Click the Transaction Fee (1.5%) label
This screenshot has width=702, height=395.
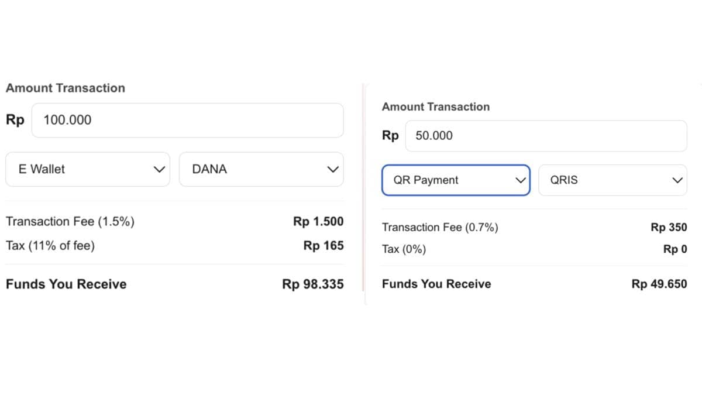[70, 222]
